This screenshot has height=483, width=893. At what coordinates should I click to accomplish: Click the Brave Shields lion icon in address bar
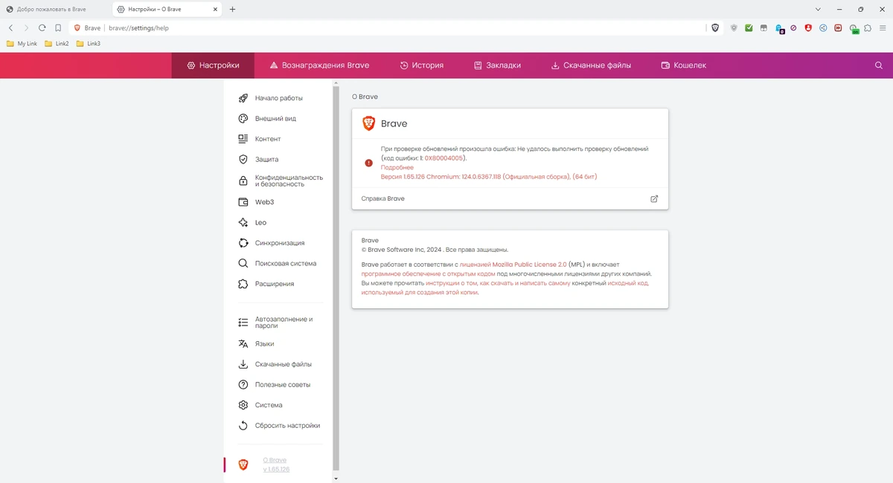(x=715, y=27)
